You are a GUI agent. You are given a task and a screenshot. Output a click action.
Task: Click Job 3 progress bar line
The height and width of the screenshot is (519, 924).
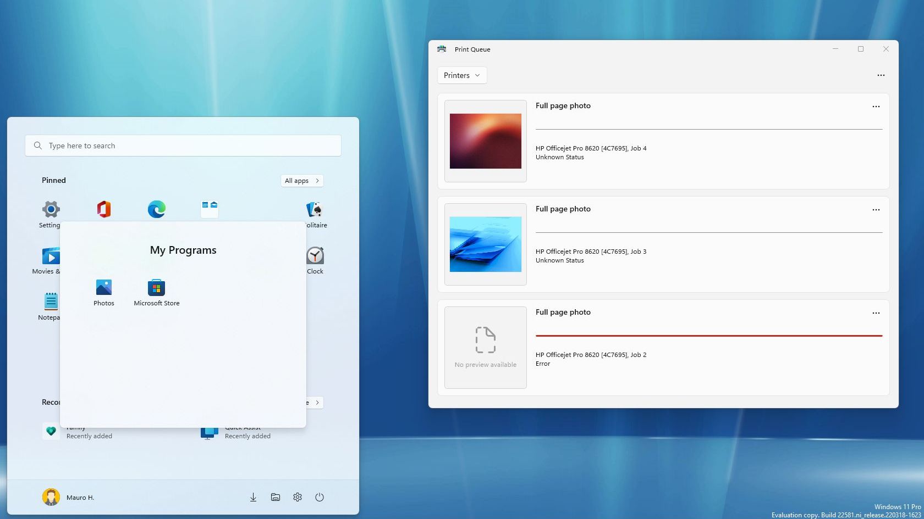click(709, 232)
